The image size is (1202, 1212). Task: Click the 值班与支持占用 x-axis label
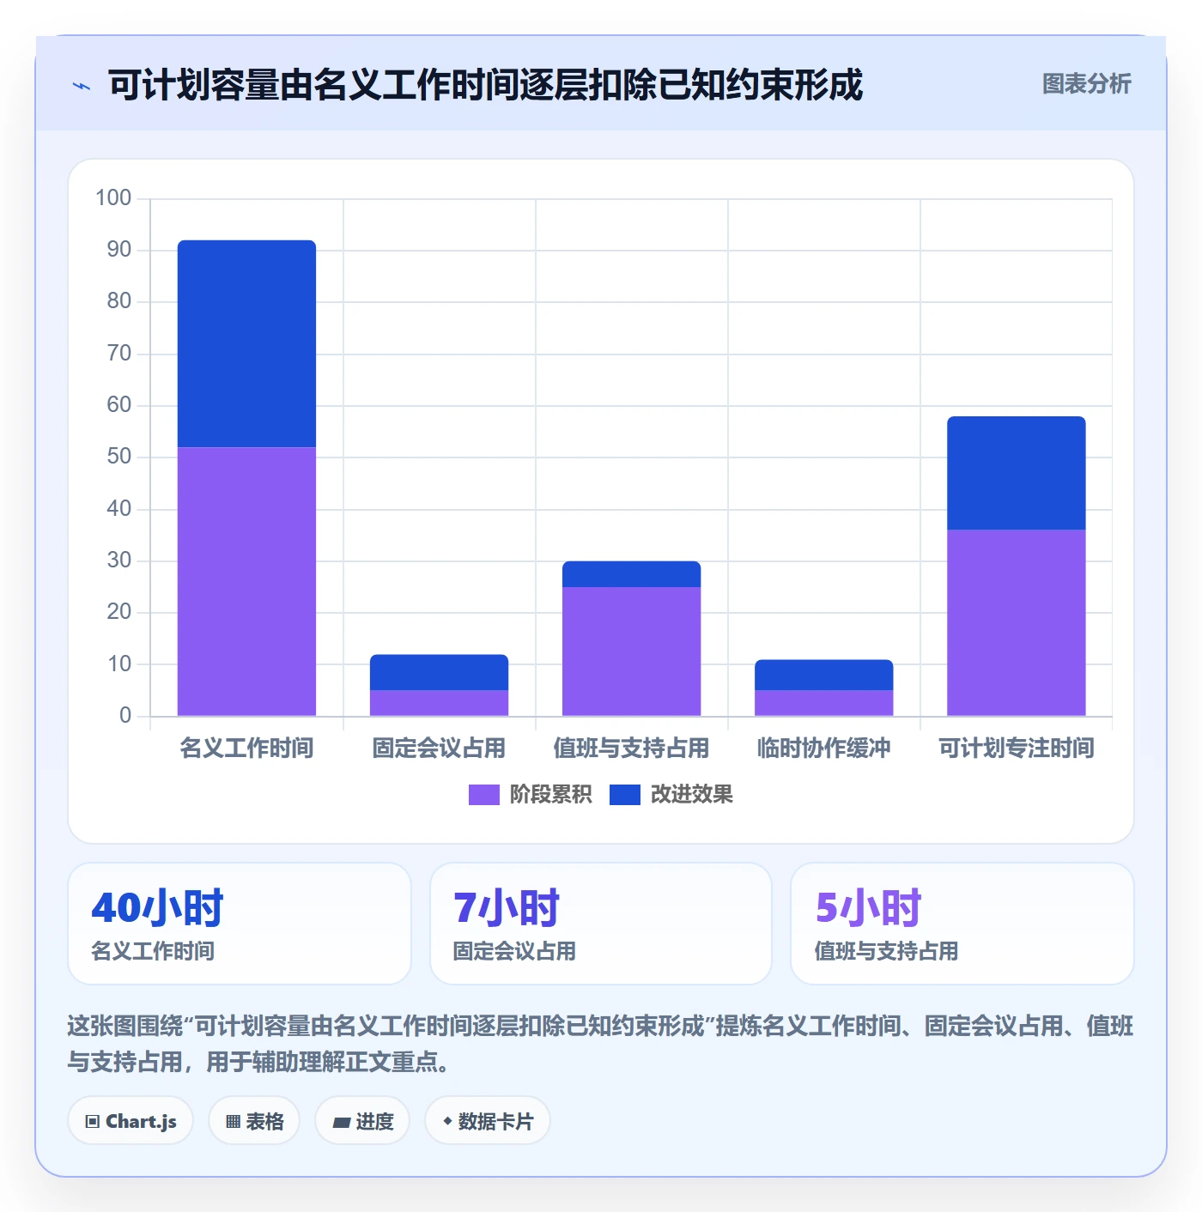click(x=631, y=748)
